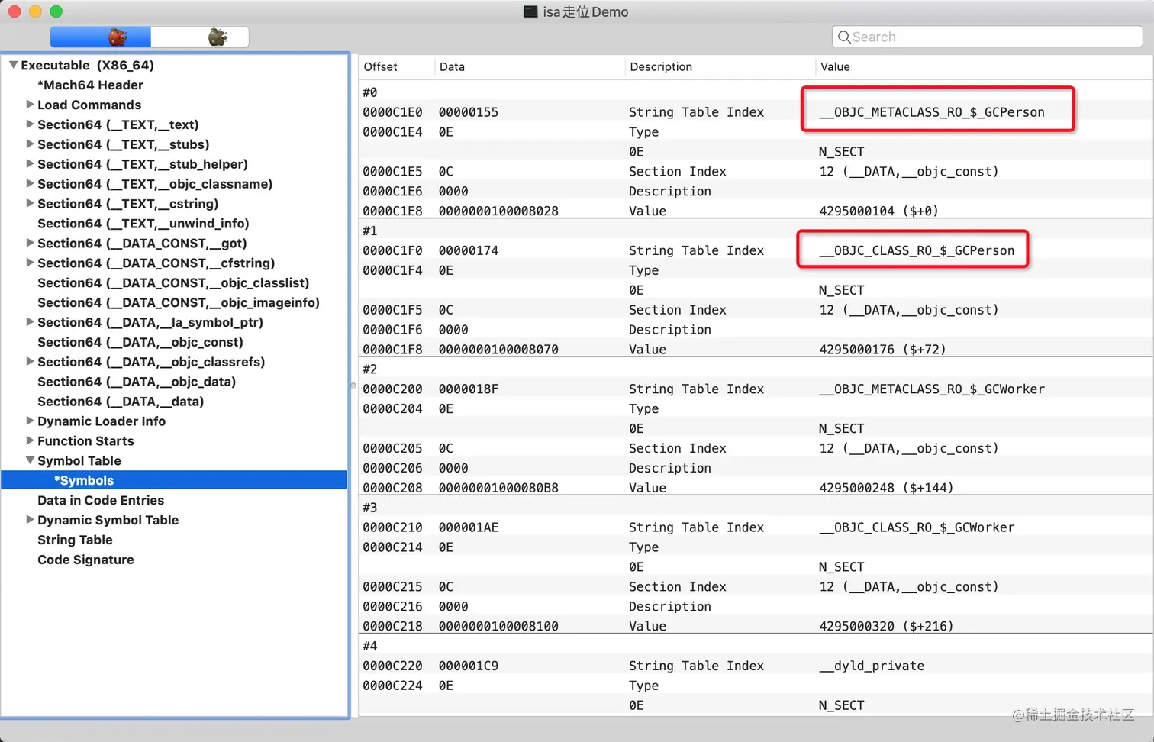This screenshot has width=1154, height=742.
Task: Click the value 4295000104 ($+0)
Action: coord(879,211)
